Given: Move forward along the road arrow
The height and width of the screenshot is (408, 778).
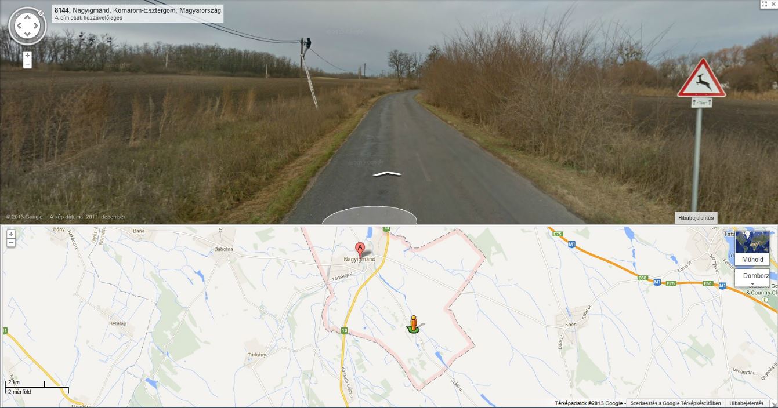Looking at the screenshot, I should pyautogui.click(x=388, y=173).
